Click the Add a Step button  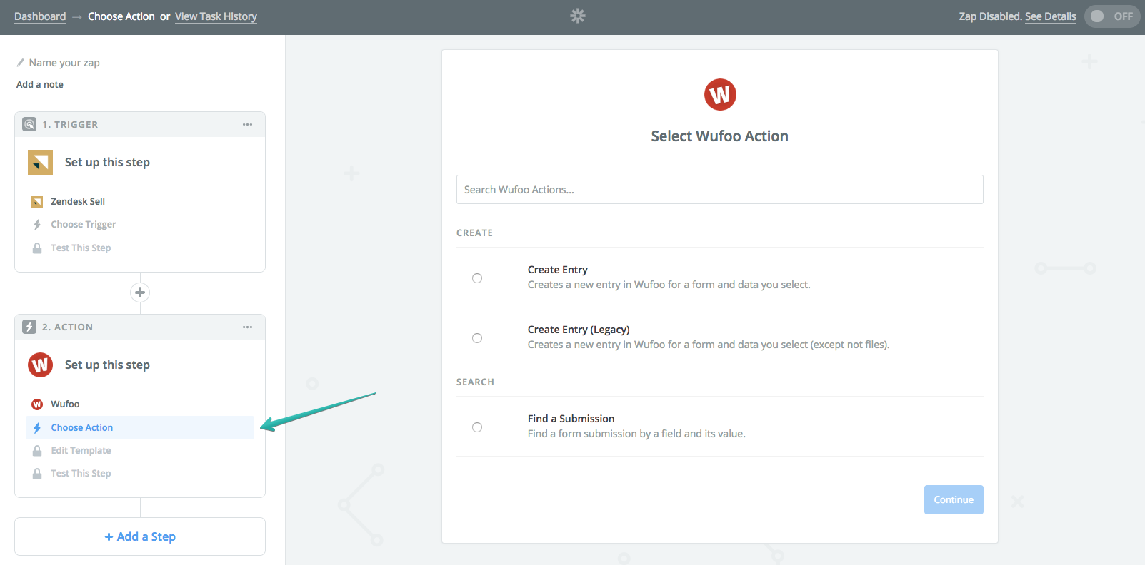[140, 536]
